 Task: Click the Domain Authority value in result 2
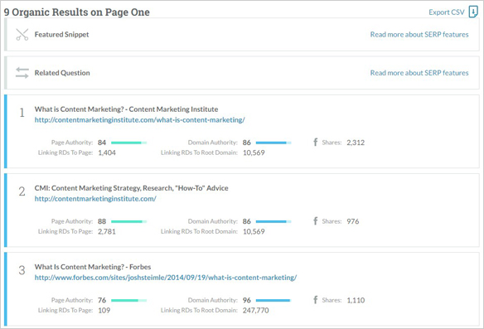click(x=247, y=221)
